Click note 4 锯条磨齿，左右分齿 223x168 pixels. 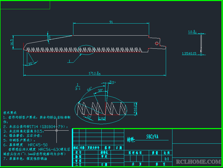point(23,136)
